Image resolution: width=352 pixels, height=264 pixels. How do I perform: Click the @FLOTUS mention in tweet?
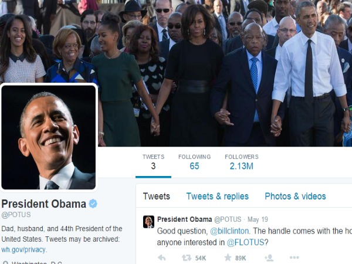pos(245,242)
